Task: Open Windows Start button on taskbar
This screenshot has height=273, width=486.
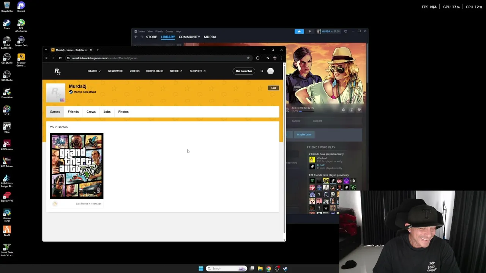Action: point(201,268)
